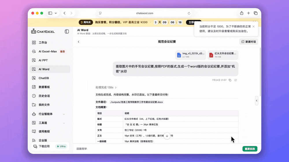The width and height of the screenshot is (289, 162).
Task: Click the chatexcel.com address bar
Action: click(145, 13)
